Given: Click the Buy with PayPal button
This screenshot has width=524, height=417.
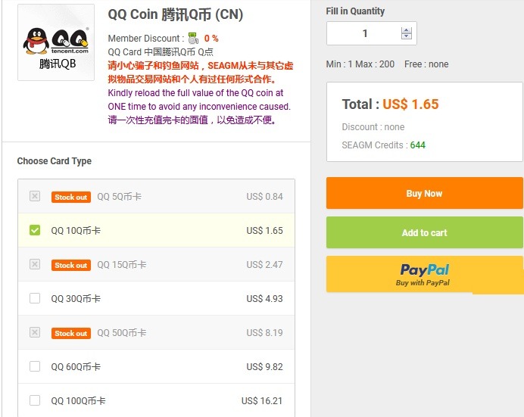Looking at the screenshot, I should (424, 274).
